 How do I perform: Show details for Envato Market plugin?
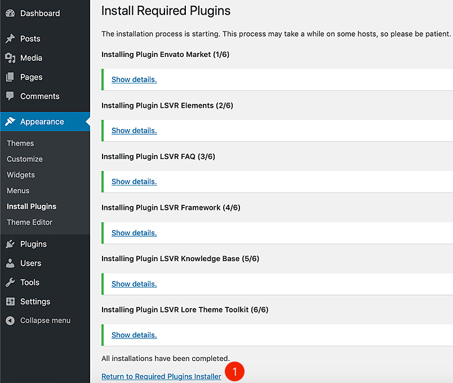click(134, 80)
